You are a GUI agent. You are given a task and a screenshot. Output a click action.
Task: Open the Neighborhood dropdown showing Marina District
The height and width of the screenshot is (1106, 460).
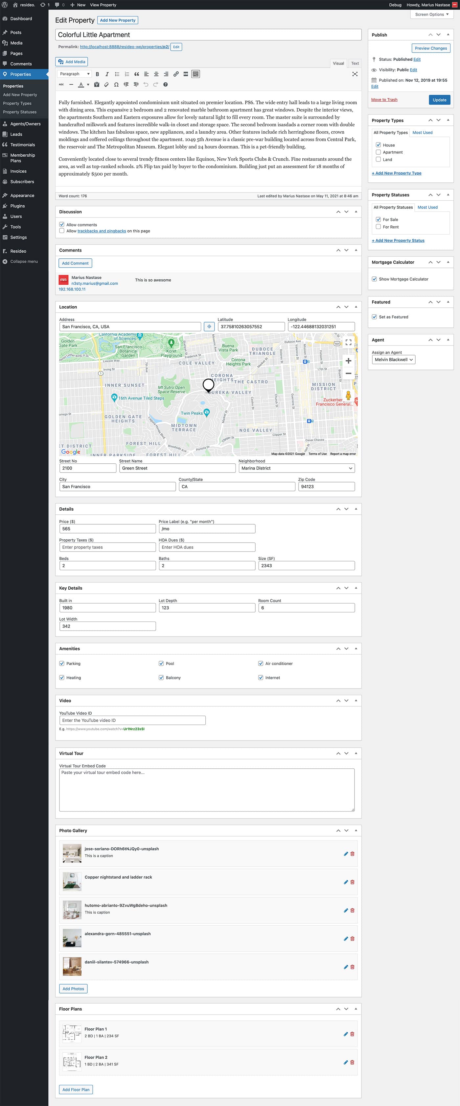[x=297, y=468]
